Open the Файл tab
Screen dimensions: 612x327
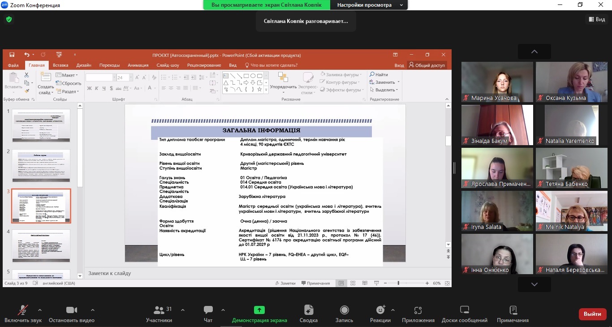point(13,65)
